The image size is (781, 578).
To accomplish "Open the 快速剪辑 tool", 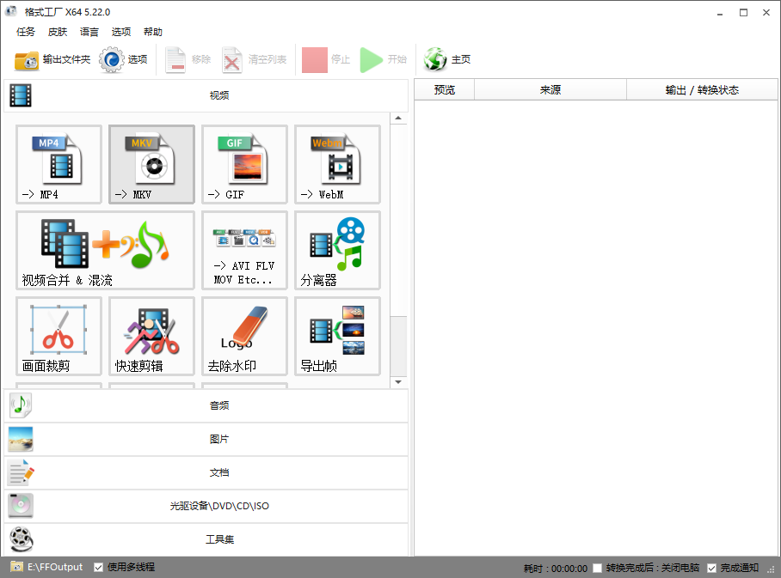I will (x=151, y=336).
